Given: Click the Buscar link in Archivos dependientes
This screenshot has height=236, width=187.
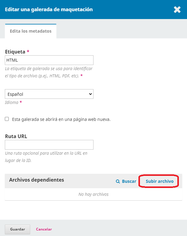Looking at the screenshot, I should click(129, 181).
